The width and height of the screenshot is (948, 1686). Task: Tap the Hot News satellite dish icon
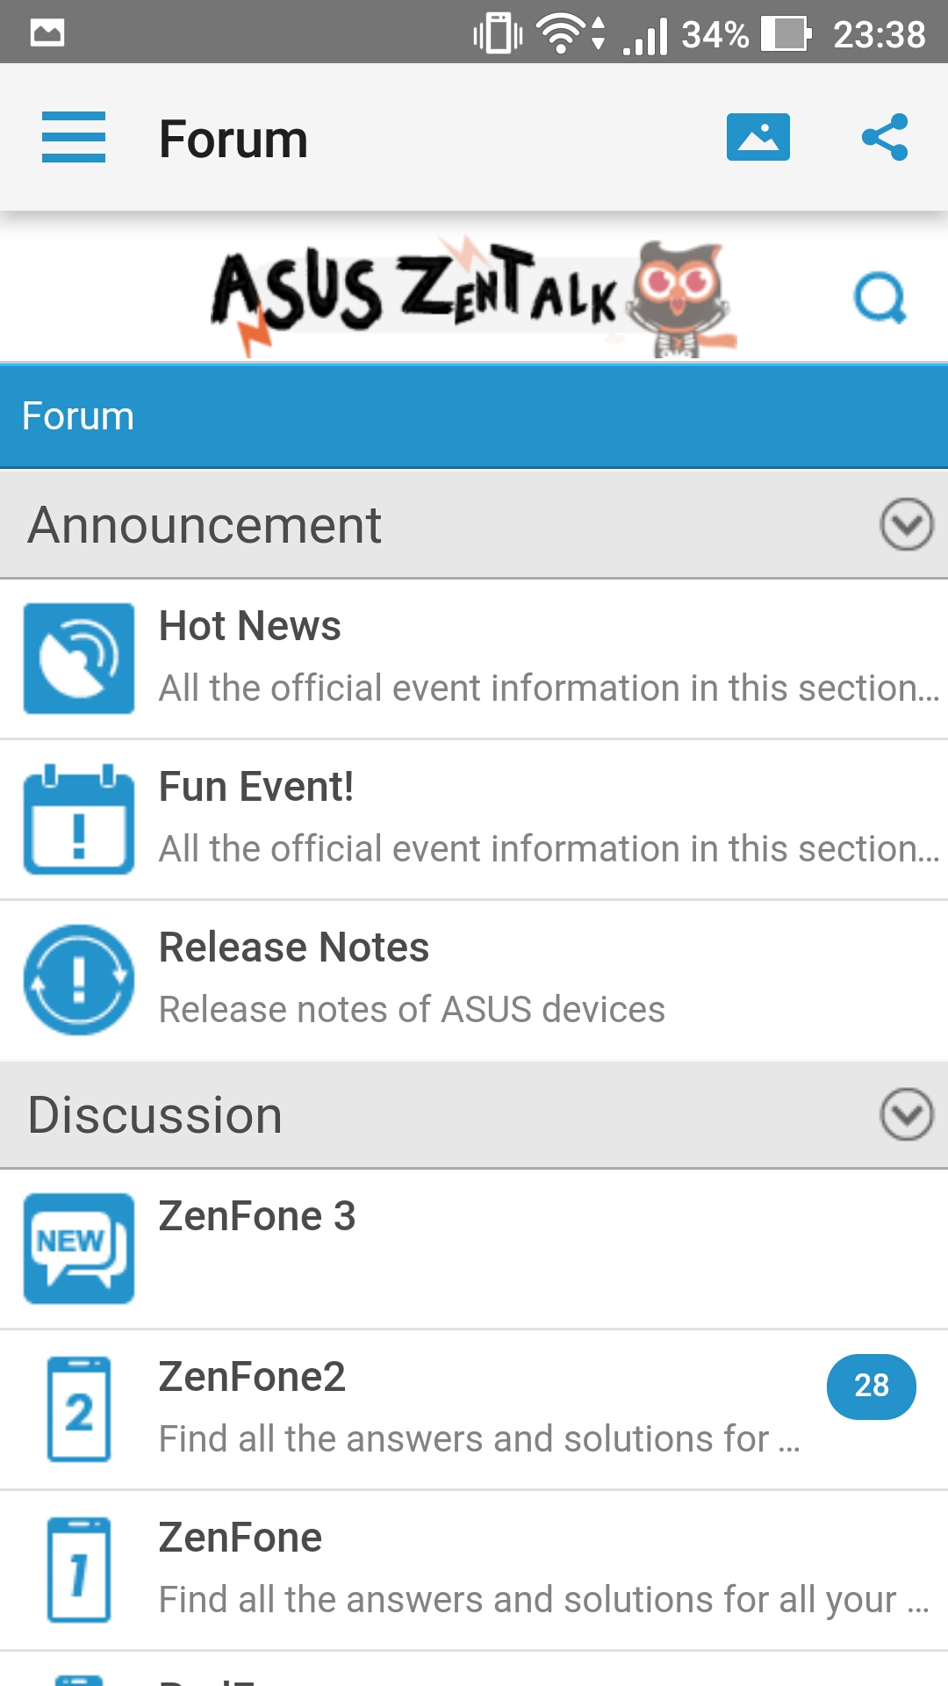[79, 658]
